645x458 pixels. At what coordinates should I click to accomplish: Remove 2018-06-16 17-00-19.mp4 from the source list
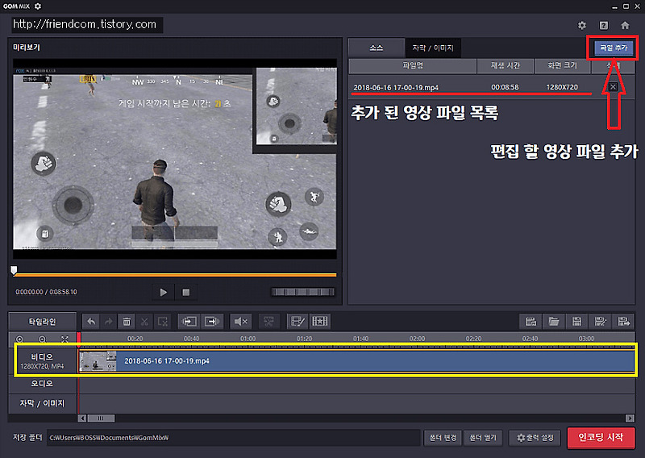click(x=613, y=87)
